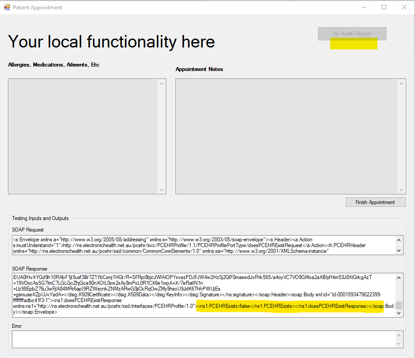
Task: Click up arrow of Allergies box scrollbar
Action: tap(162, 83)
